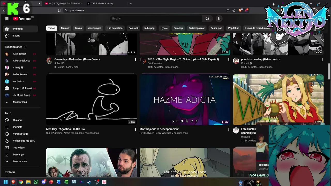331x186 pixels.
Task: Select the Todos filter chip
Action: point(52,28)
